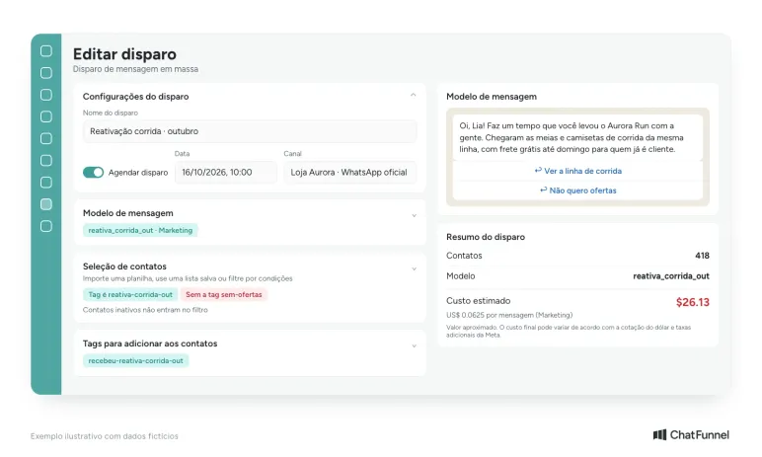Click Importe uma planilha helper text
Image resolution: width=762 pixels, height=457 pixels.
click(x=188, y=278)
